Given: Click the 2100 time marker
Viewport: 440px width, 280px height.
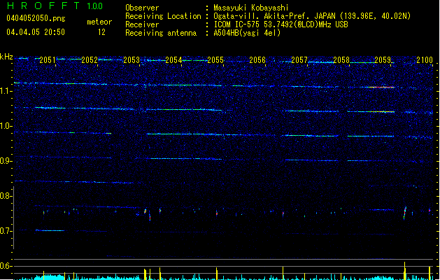Looking at the screenshot, I should [425, 59].
